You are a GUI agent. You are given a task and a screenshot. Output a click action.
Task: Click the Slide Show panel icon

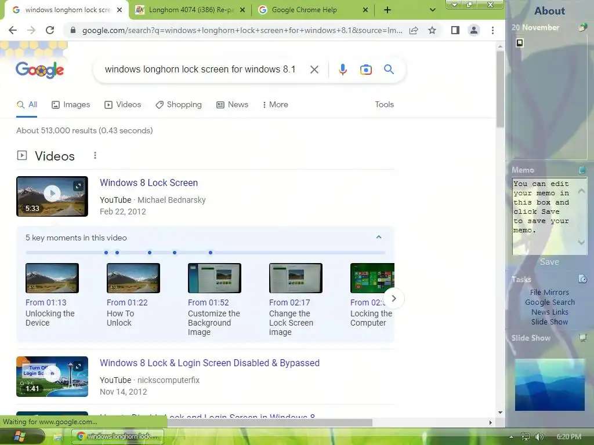point(582,337)
